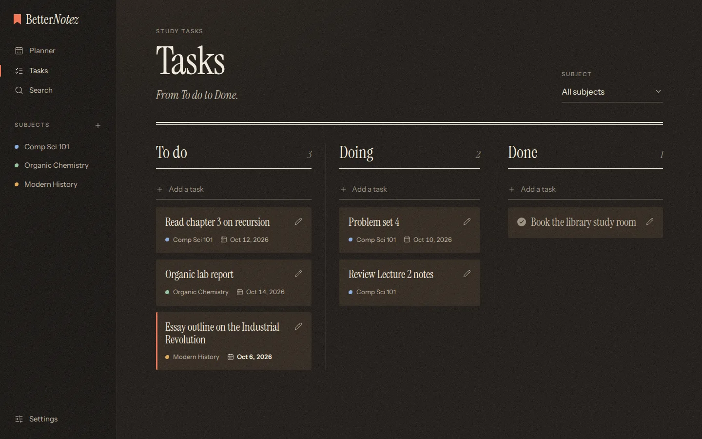Viewport: 702px width, 439px height.
Task: Click the 'Organic lab report' card title
Action: click(199, 274)
